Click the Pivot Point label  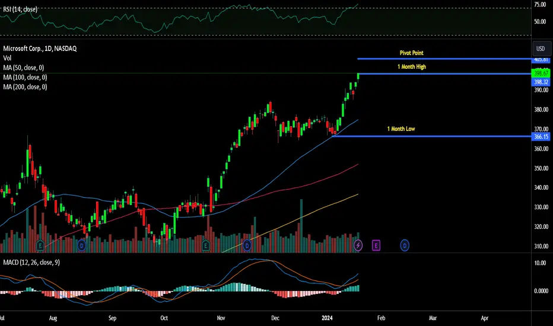(412, 53)
